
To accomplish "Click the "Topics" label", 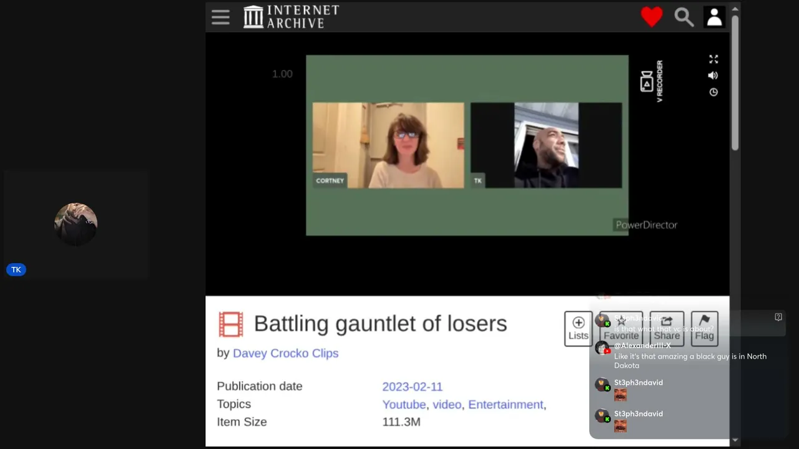I will [x=234, y=404].
